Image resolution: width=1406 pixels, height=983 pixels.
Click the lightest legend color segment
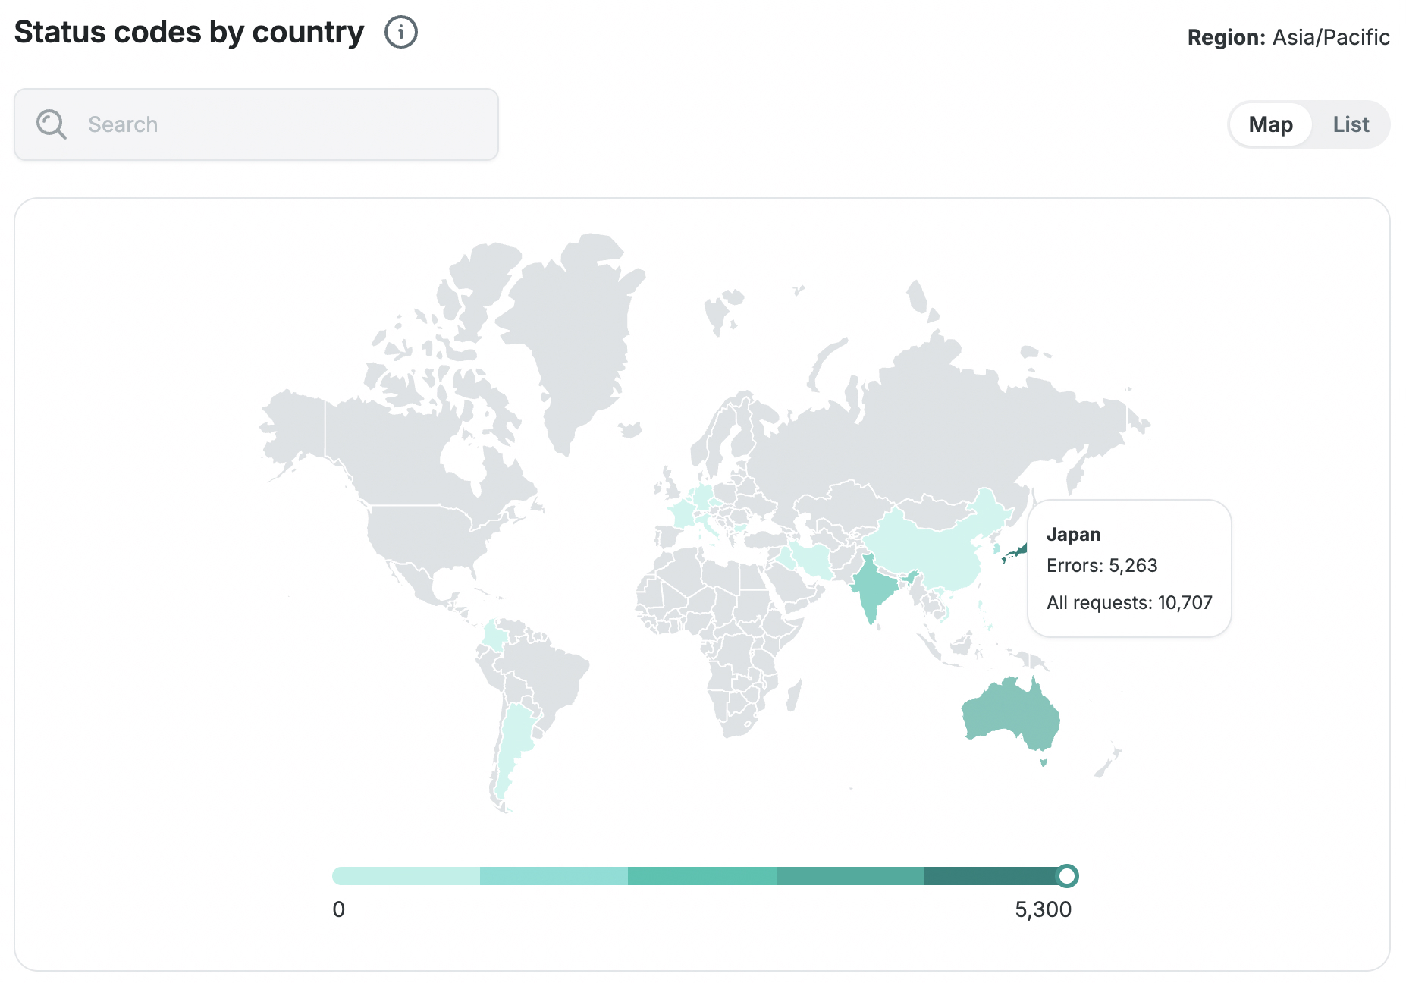pos(406,876)
